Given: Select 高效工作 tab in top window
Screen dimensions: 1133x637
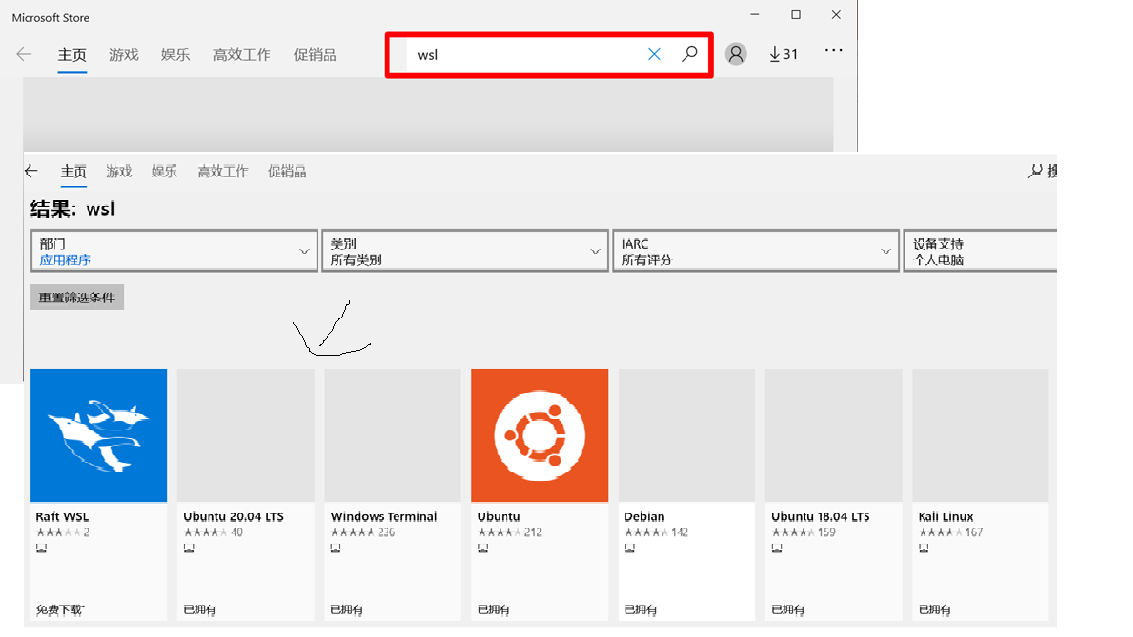Looking at the screenshot, I should click(x=242, y=55).
